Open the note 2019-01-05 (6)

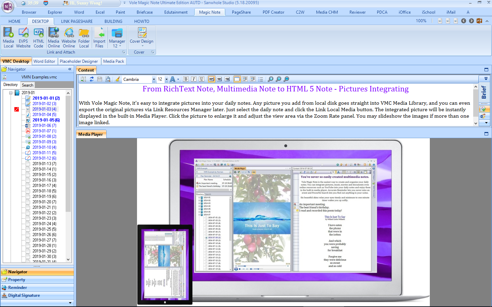pyautogui.click(x=46, y=120)
